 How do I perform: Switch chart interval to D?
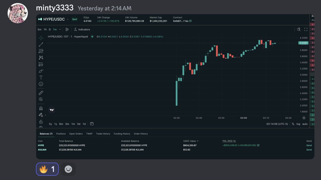[50, 29]
